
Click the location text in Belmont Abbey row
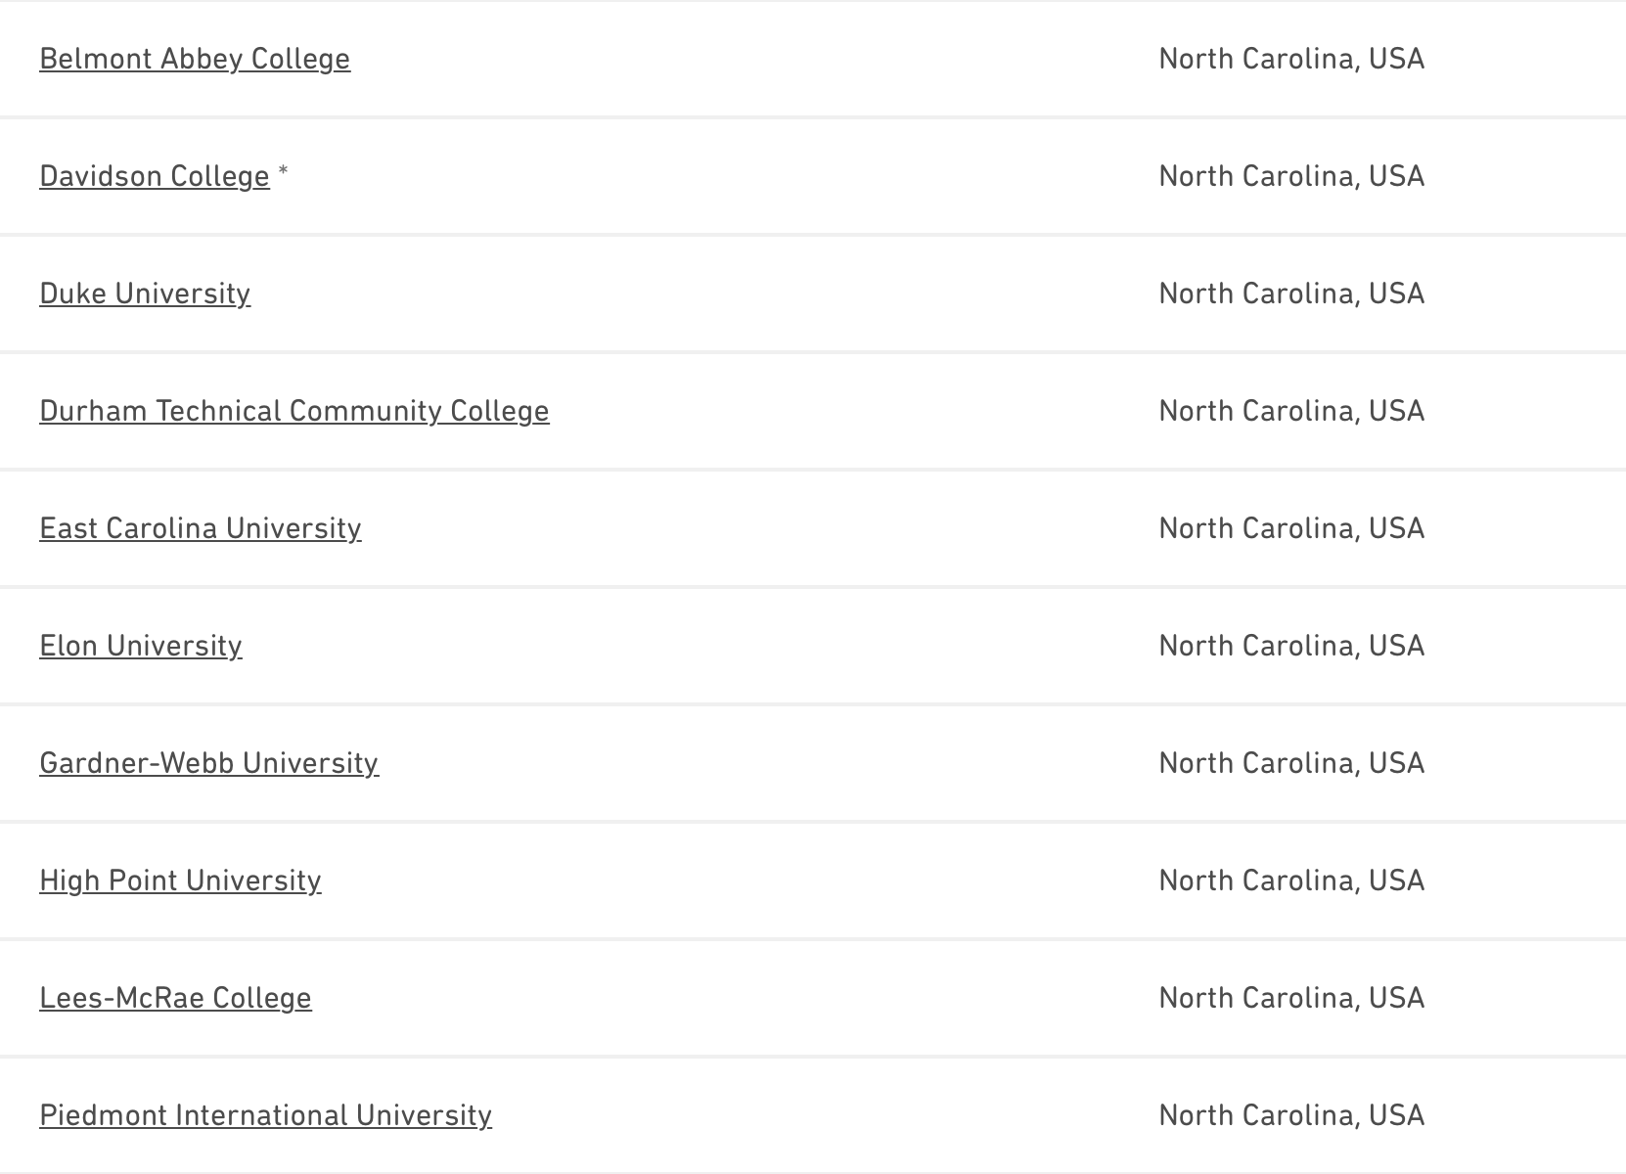pyautogui.click(x=1291, y=59)
